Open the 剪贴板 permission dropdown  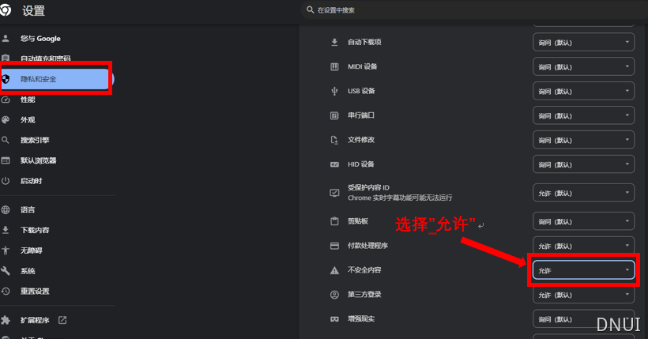[583, 221]
